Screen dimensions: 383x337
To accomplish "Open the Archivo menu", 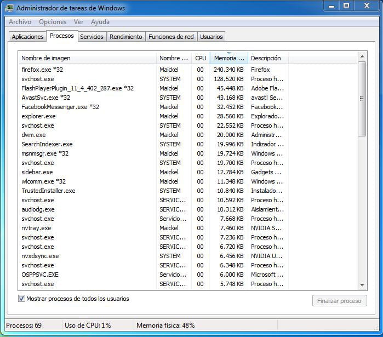I will tap(20, 22).
